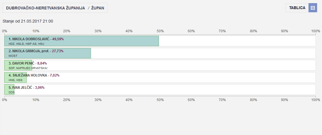
Task: Click the SDP, NAPRIJED HRVATSKA! party label
Action: point(28,68)
